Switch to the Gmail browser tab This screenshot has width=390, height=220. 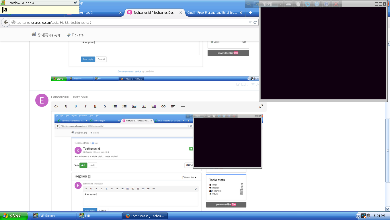tap(212, 13)
